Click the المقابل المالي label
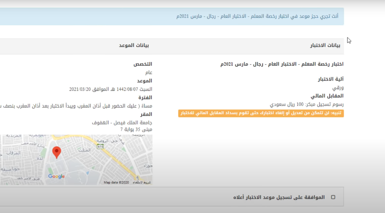385x213 pixels. (x=327, y=96)
